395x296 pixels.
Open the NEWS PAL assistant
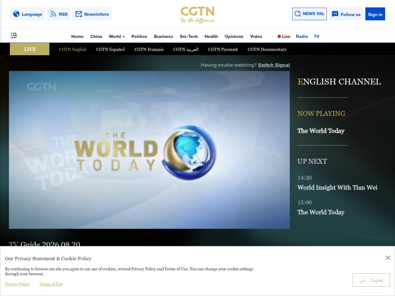310,14
